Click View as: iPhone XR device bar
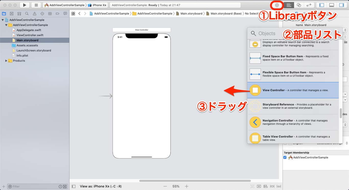This screenshot has height=190, width=349. point(101,186)
